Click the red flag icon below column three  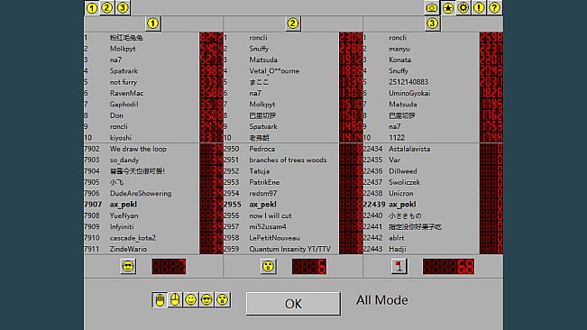(399, 267)
